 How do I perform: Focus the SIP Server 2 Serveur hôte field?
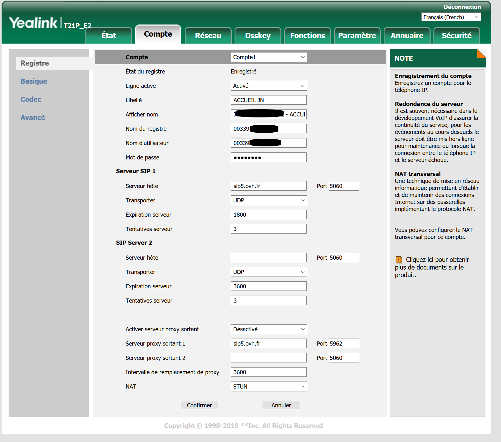point(268,258)
